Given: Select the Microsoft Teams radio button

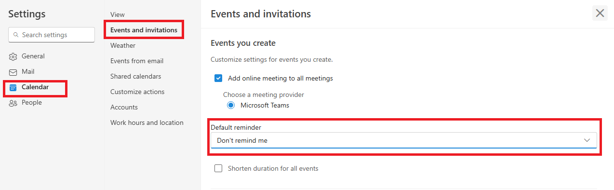Looking at the screenshot, I should (231, 105).
